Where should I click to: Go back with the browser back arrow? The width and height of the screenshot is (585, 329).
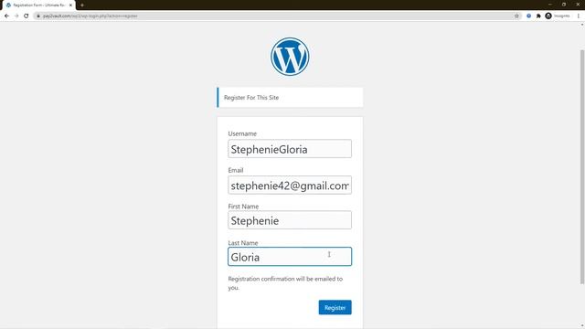[6, 16]
